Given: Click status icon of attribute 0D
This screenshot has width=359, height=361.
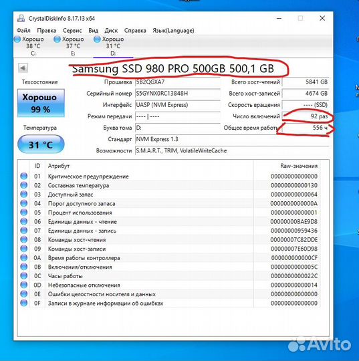Looking at the screenshot, I should pos(23,285).
